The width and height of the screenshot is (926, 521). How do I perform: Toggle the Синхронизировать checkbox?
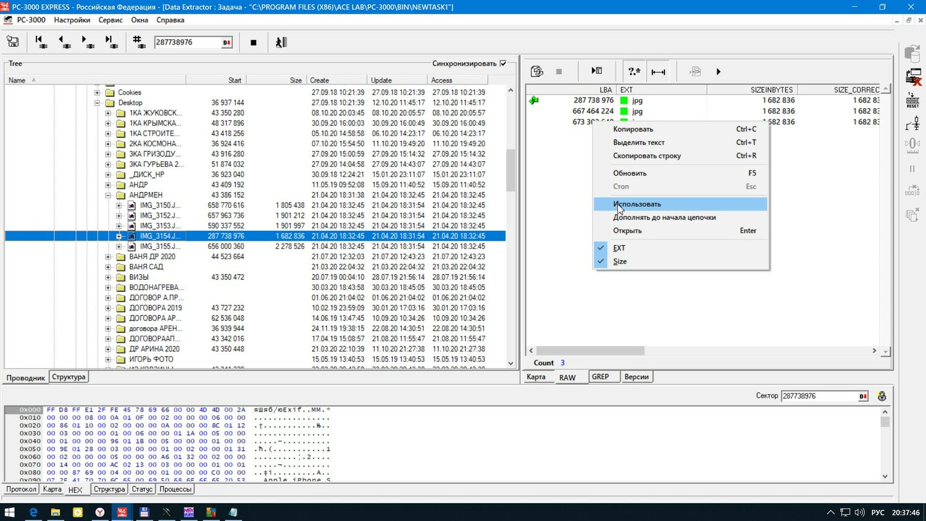[x=503, y=64]
